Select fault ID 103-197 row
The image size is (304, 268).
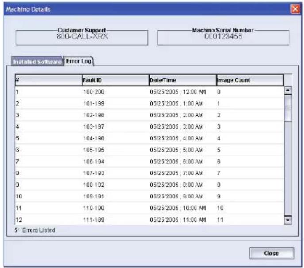pyautogui.click(x=149, y=127)
